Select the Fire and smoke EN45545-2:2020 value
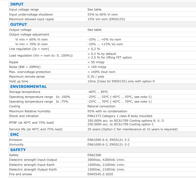Image resolution: width=196 pixels, height=178 pixels. pos(100,174)
